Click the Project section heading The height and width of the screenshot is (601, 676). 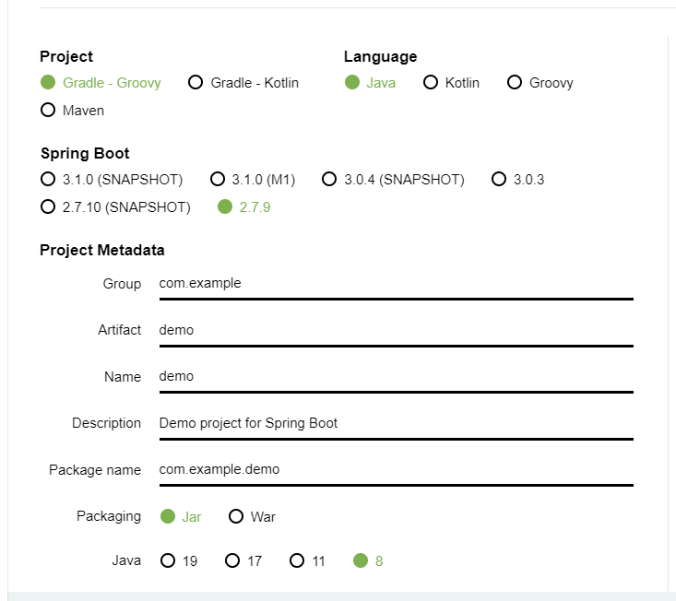pos(66,56)
